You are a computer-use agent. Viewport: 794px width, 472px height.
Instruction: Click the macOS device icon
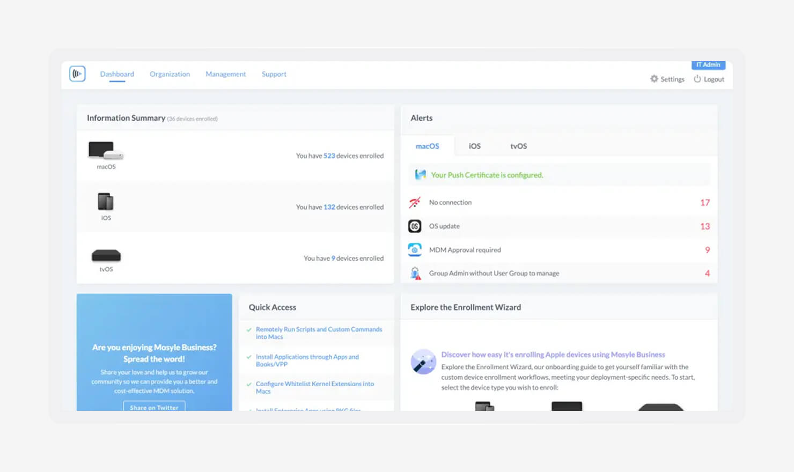tap(106, 150)
